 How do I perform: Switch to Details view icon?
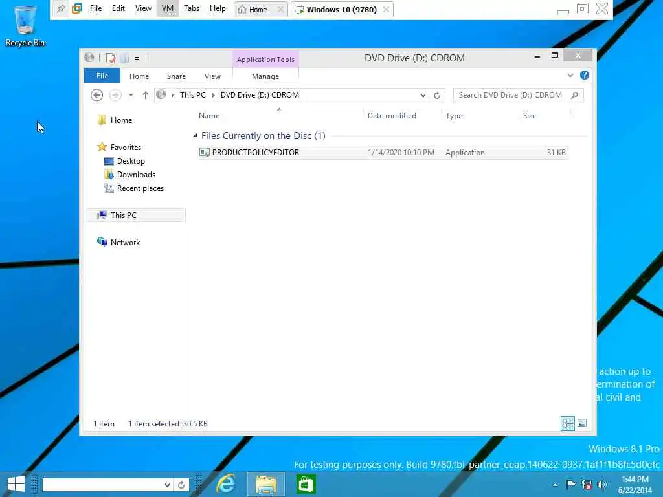point(567,423)
